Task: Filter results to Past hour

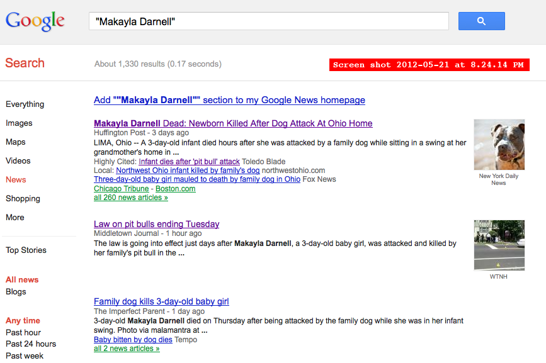Action: tap(23, 332)
